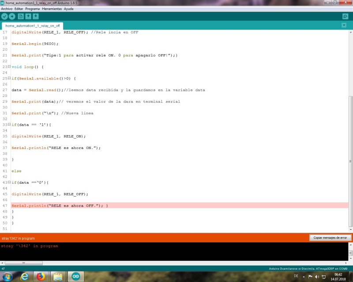Open the Archivo menu

coord(7,9)
